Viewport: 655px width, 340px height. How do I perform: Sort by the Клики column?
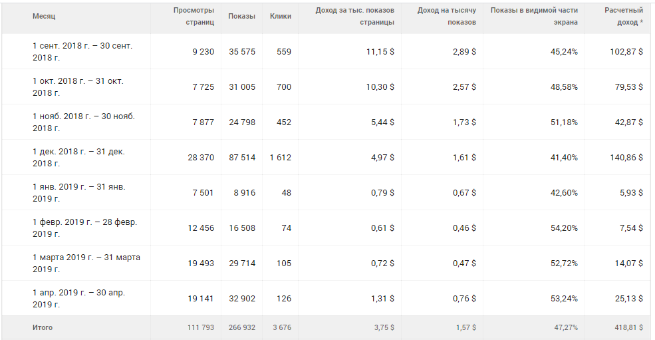[281, 16]
